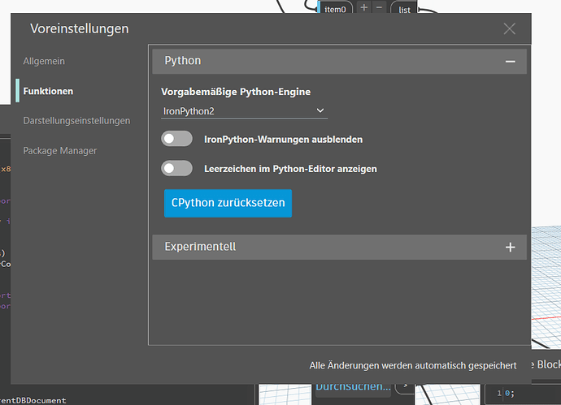Viewport: 561px width, 405px height.
Task: Click the 'Vorgabemäßige Python-Engine' label
Action: click(x=236, y=92)
